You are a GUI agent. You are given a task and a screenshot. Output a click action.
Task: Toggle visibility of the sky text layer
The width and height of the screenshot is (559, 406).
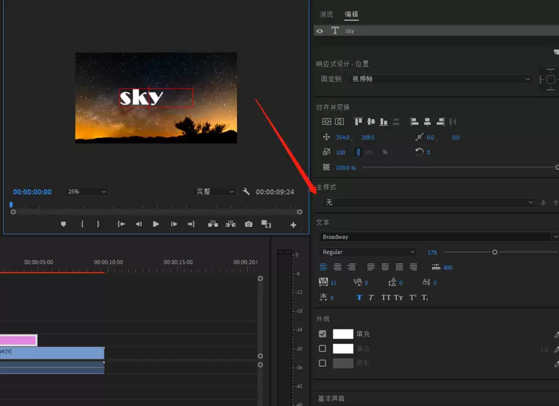320,31
